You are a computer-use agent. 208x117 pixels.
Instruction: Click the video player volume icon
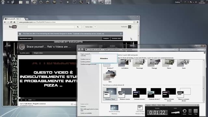pyautogui.click(x=26, y=100)
